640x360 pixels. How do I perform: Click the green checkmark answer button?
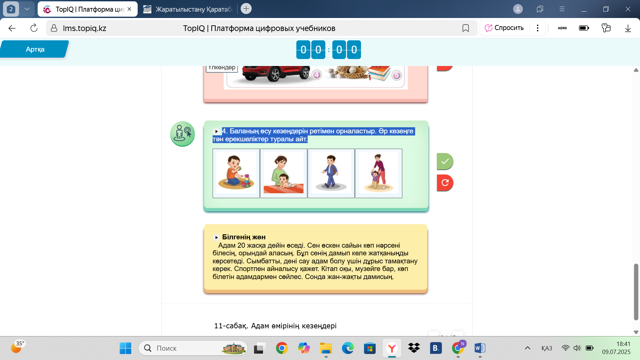click(x=445, y=162)
